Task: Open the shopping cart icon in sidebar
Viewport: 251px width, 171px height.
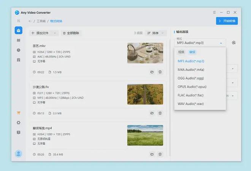Action: click(18, 113)
